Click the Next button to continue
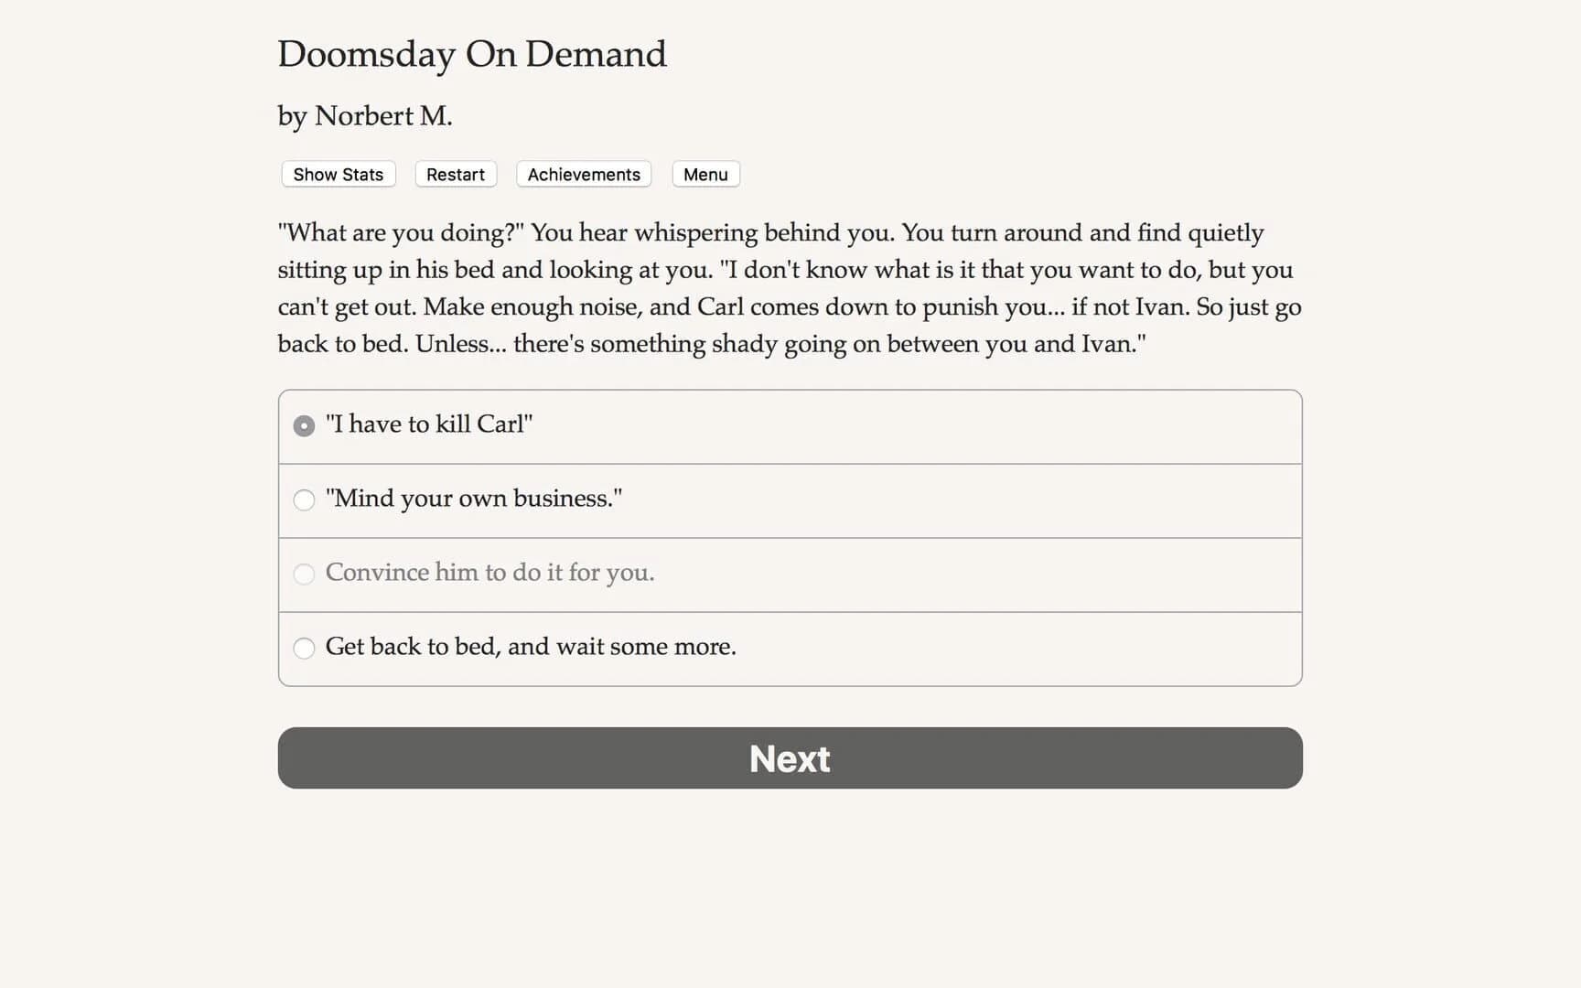This screenshot has height=988, width=1581. coord(789,758)
